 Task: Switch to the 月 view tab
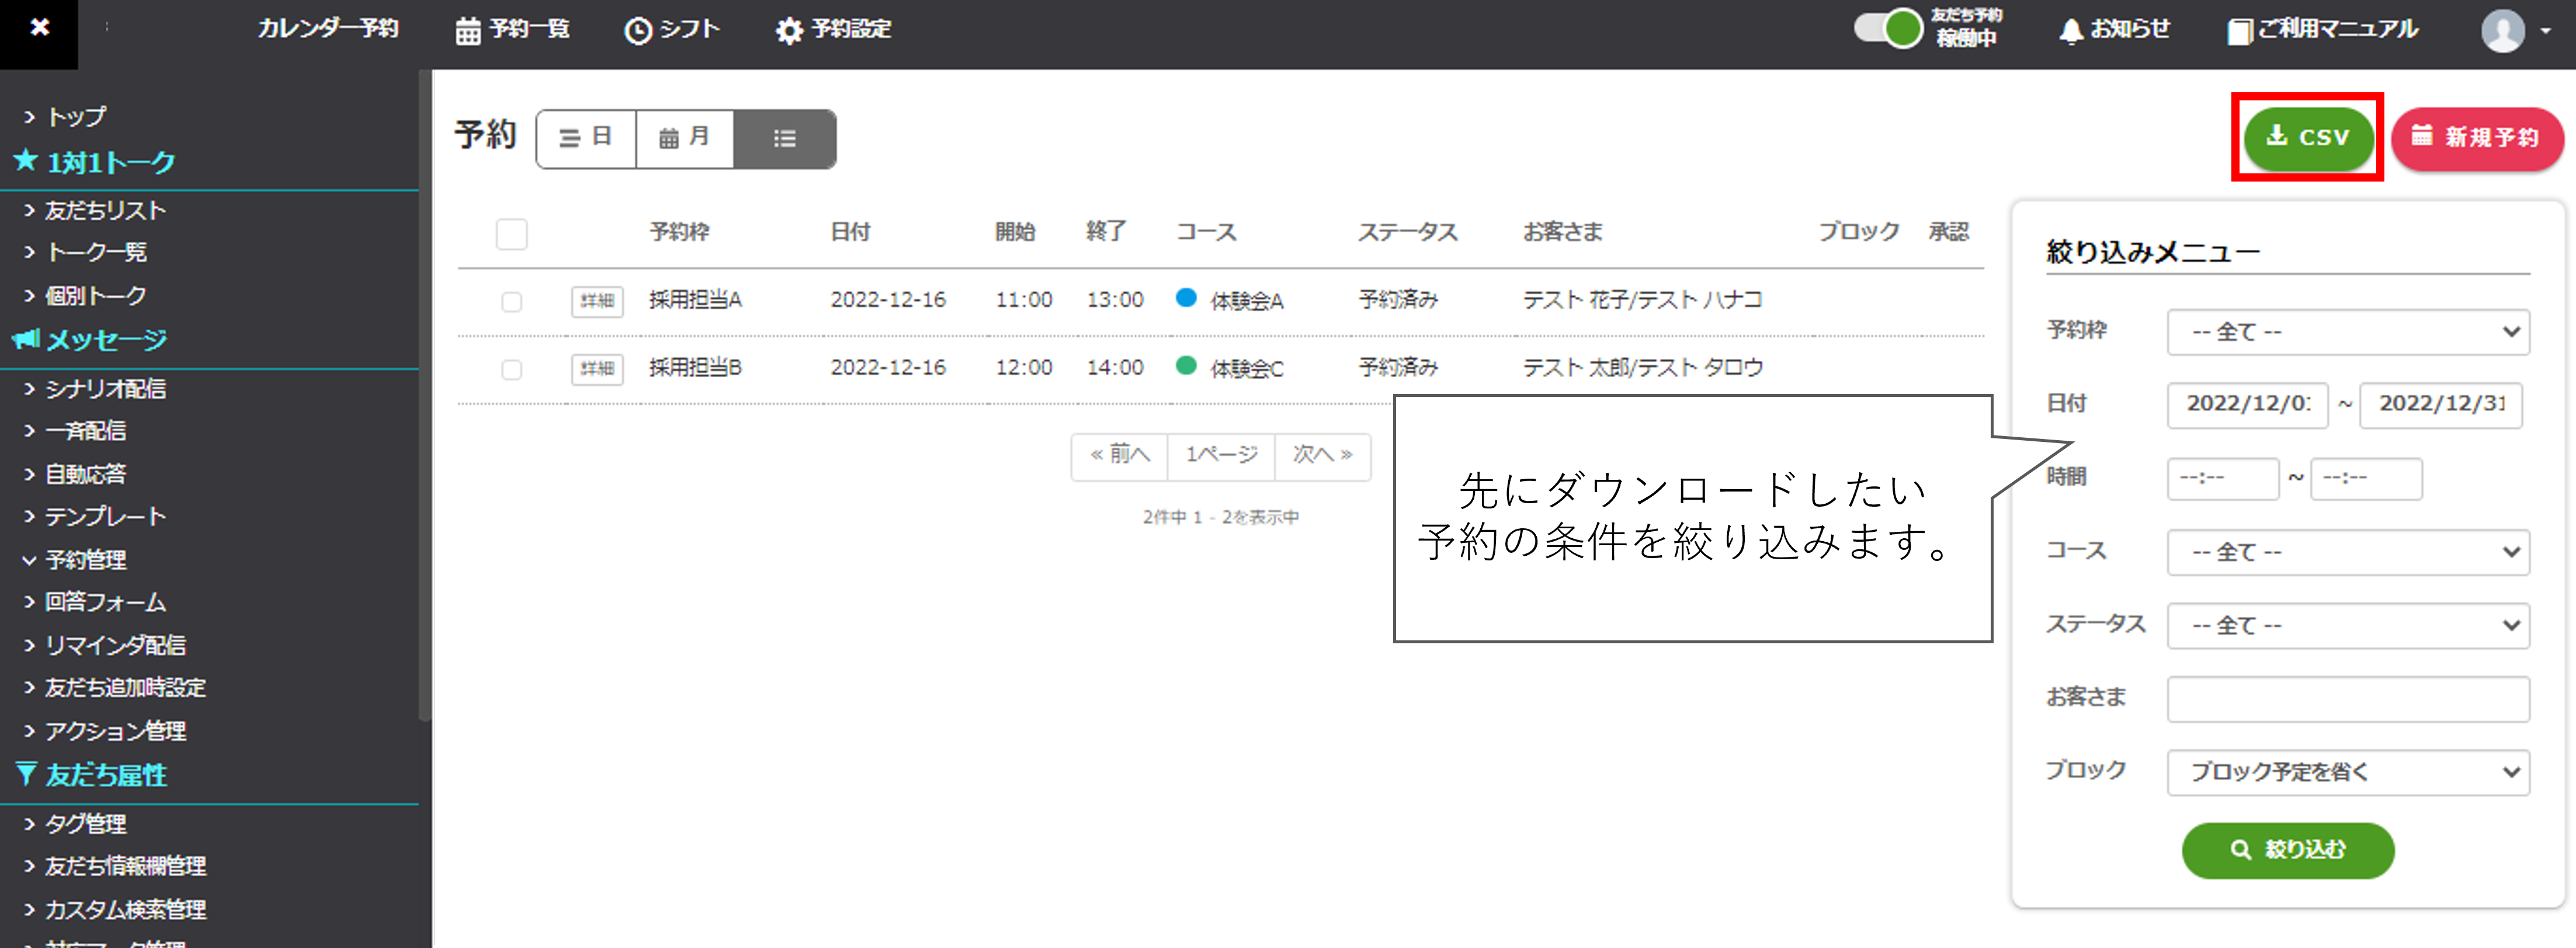[x=684, y=139]
